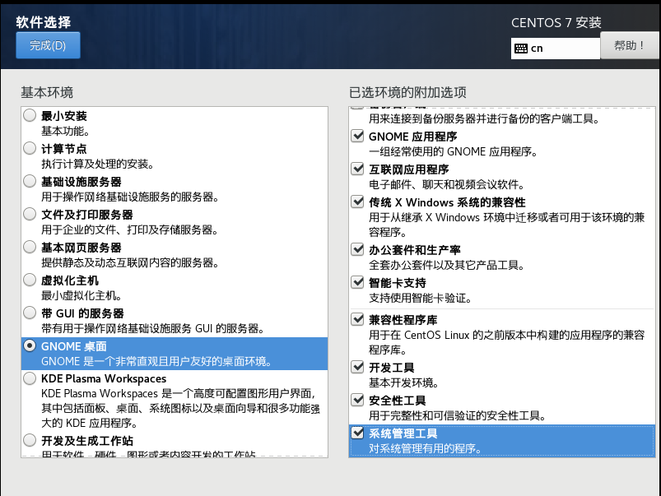The image size is (661, 496).
Task: Toggle the 互联网应用程序 checkbox
Action: coord(357,169)
